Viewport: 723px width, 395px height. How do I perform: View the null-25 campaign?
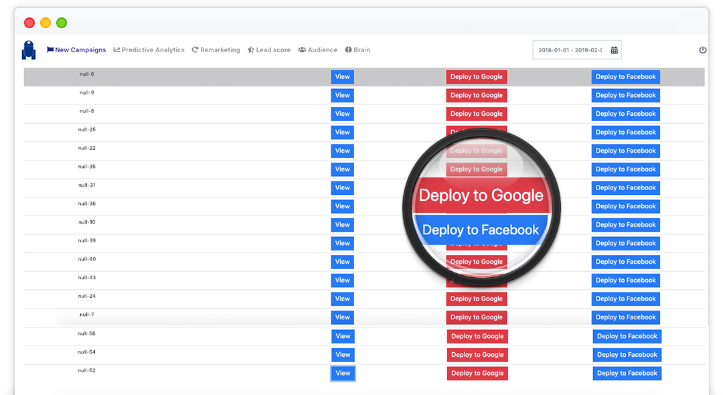342,133
